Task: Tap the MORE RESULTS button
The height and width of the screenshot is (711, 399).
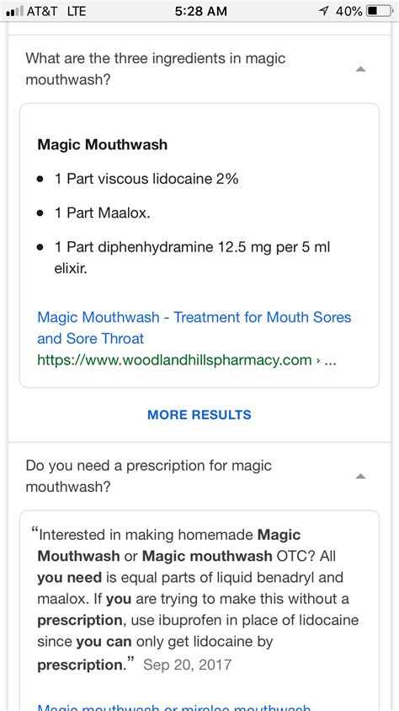Action: coord(199,414)
